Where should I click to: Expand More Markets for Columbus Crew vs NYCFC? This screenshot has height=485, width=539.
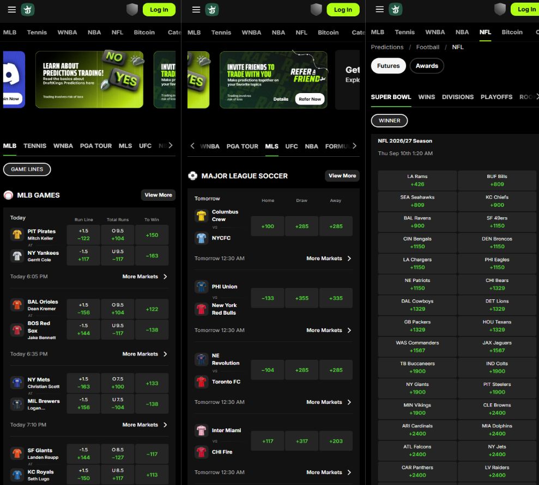[x=329, y=258]
